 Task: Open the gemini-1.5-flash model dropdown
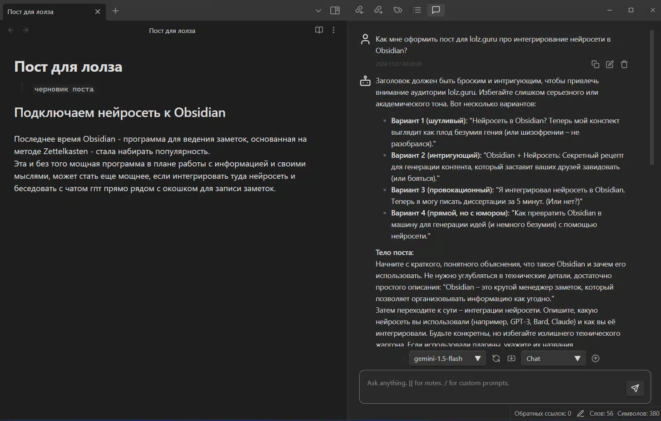coord(447,358)
